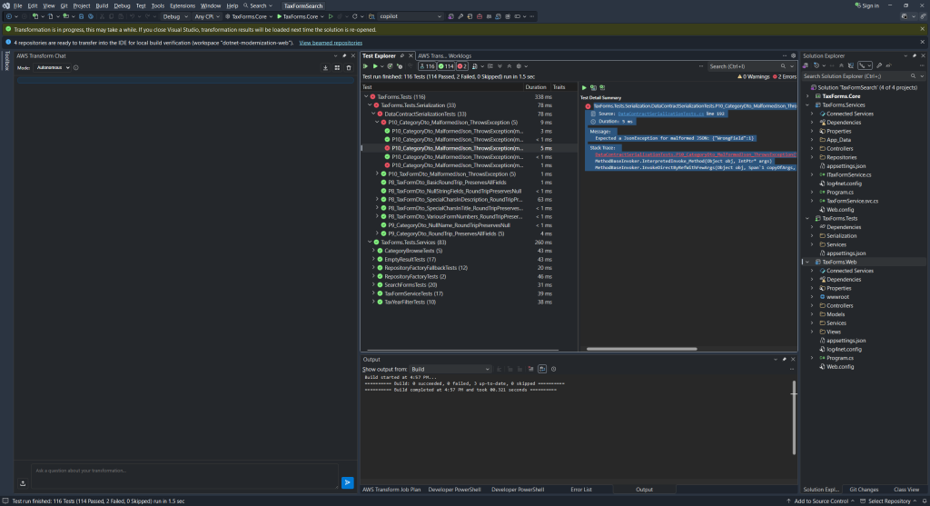Viewport: 930px width, 506px height.
Task: Run the test from Test Detail Summary
Action: pos(584,88)
